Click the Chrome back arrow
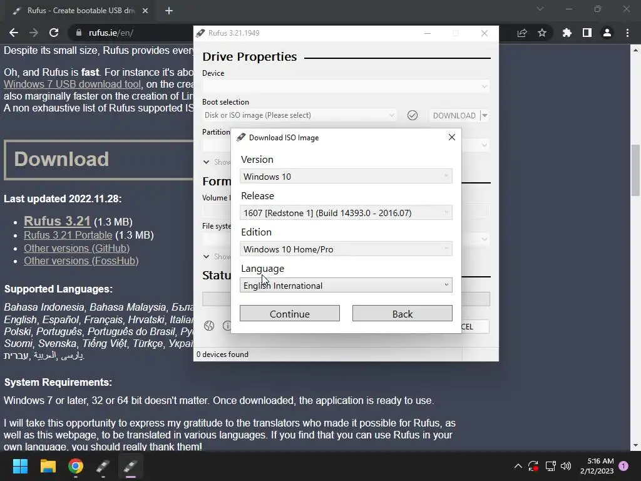The image size is (641, 481). [x=14, y=33]
